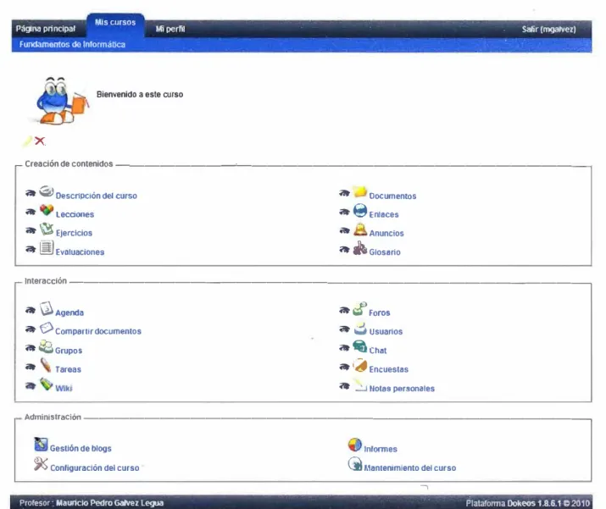
Task: Go to Página principal tab
Action: pos(46,29)
